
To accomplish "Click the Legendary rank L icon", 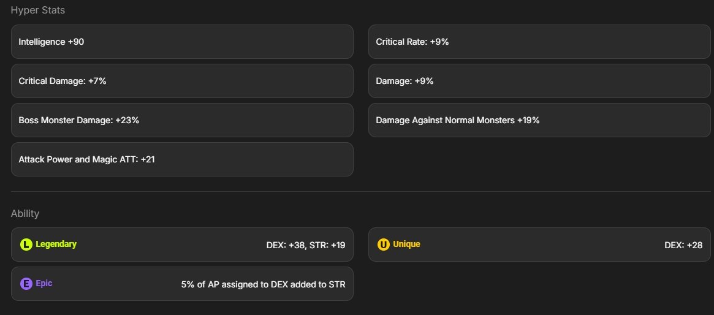I will [x=26, y=245].
